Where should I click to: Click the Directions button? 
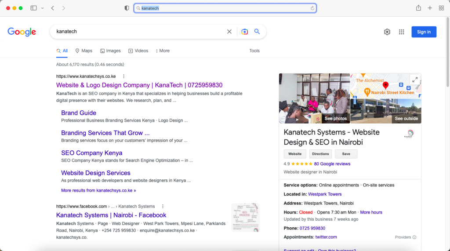(x=320, y=154)
